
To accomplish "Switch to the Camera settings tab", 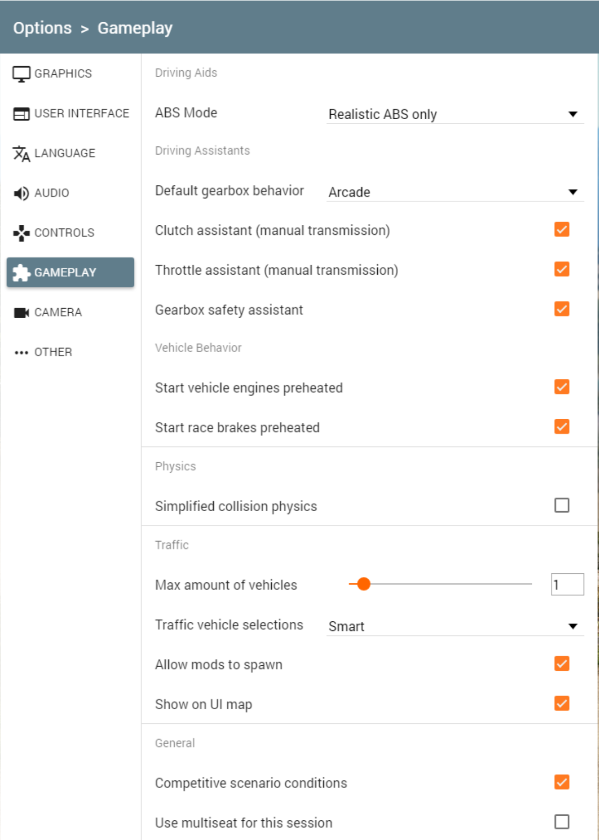I will (x=58, y=313).
